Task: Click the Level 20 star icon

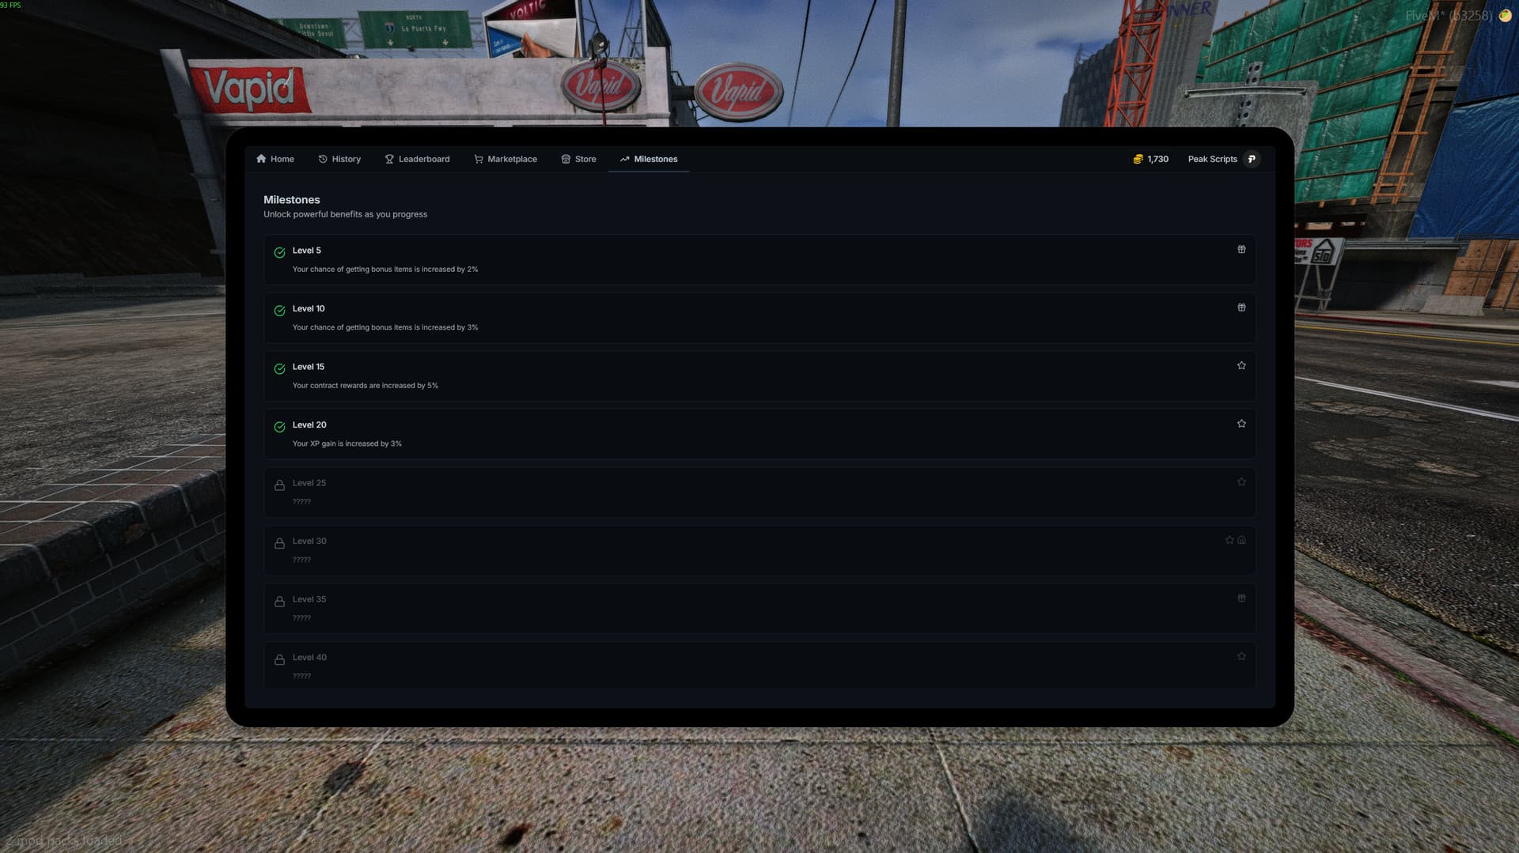Action: point(1241,424)
